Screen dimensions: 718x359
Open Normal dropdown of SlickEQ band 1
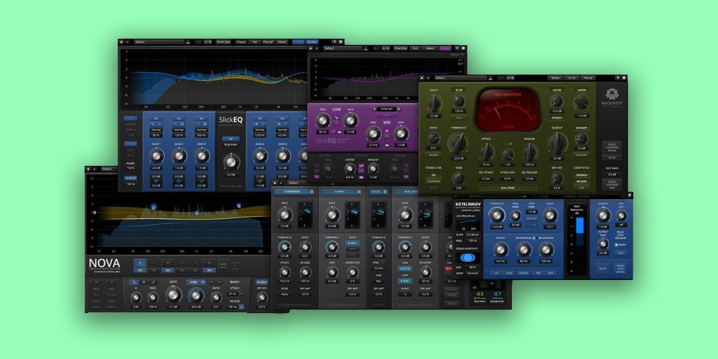point(156,129)
